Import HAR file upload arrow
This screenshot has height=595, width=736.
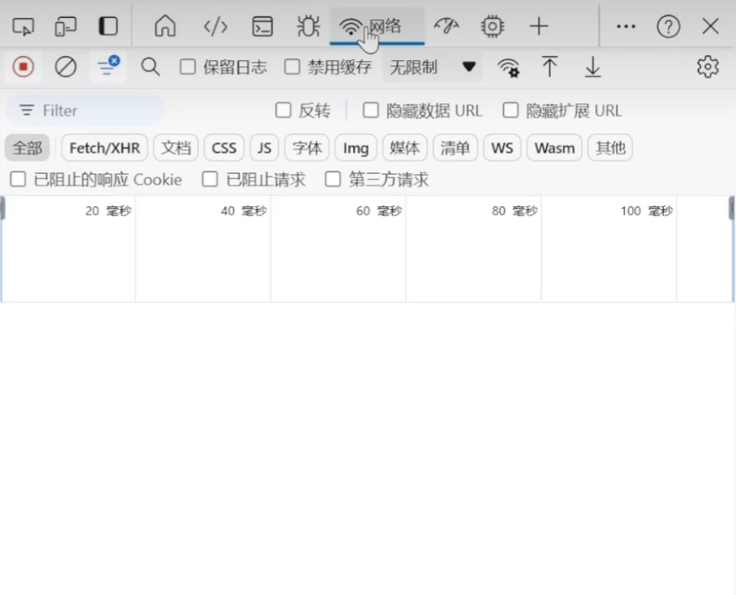tap(550, 66)
